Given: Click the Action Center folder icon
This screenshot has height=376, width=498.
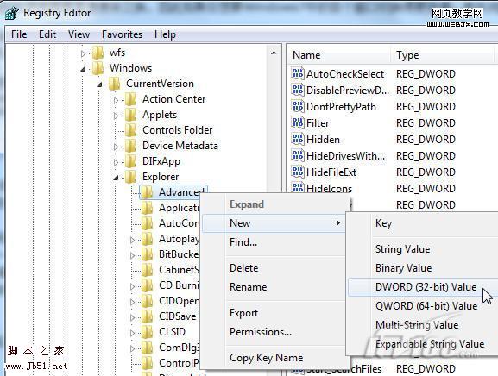Looking at the screenshot, I should pyautogui.click(x=130, y=99).
